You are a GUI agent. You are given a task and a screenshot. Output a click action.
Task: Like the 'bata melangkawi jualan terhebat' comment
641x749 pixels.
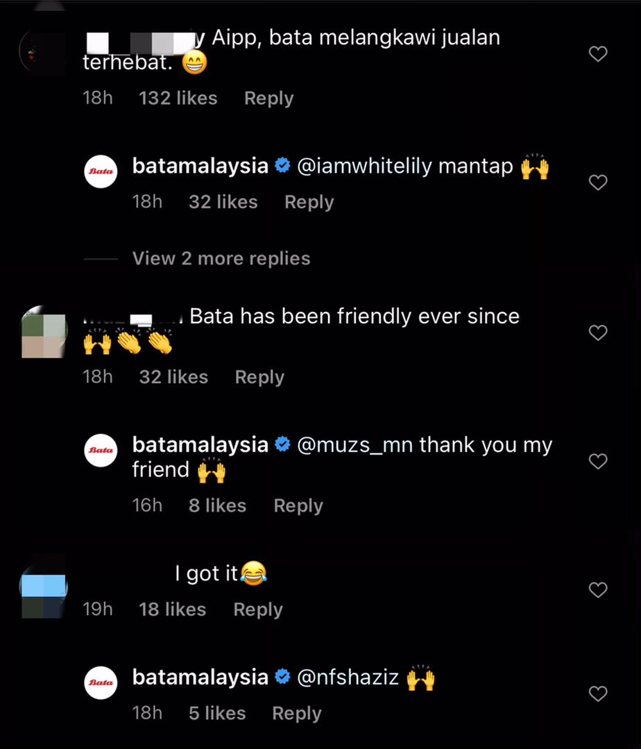click(x=598, y=54)
